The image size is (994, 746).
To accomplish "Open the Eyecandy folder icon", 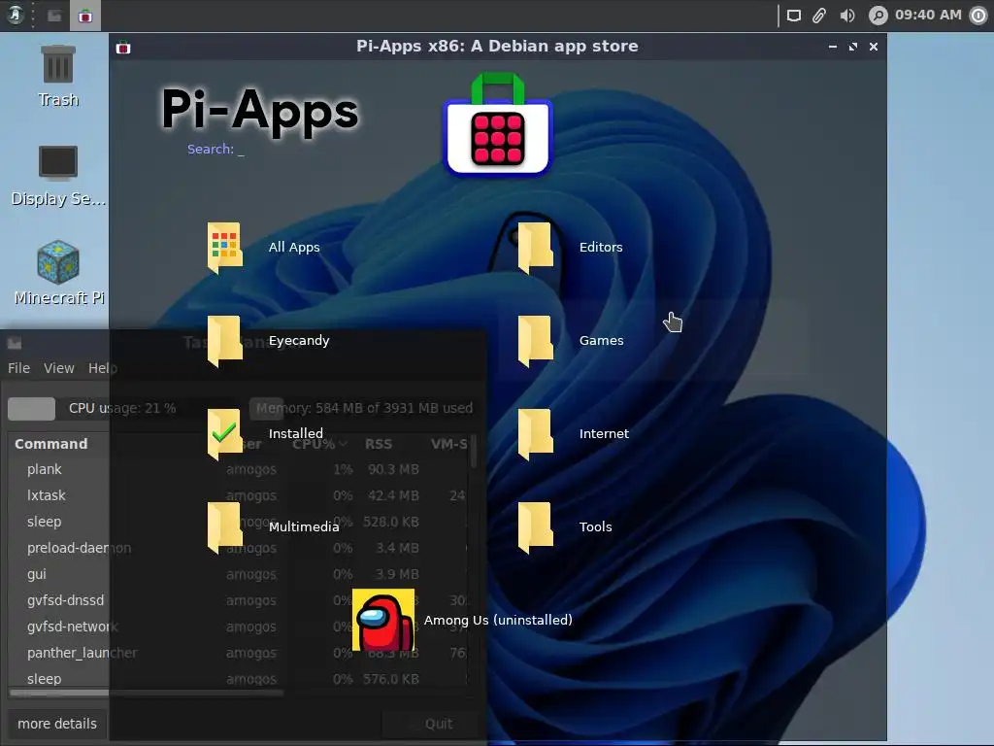I will coord(225,341).
